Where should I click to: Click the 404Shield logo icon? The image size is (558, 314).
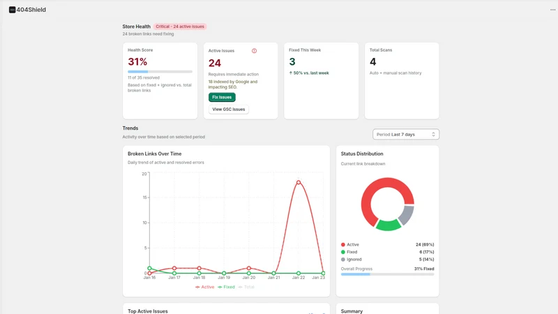12,10
